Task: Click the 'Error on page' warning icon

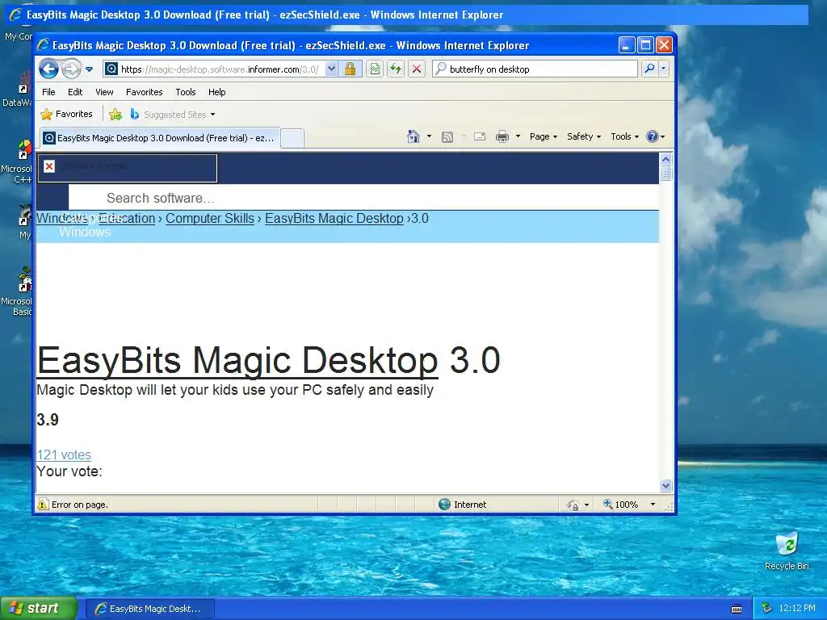Action: pyautogui.click(x=43, y=505)
